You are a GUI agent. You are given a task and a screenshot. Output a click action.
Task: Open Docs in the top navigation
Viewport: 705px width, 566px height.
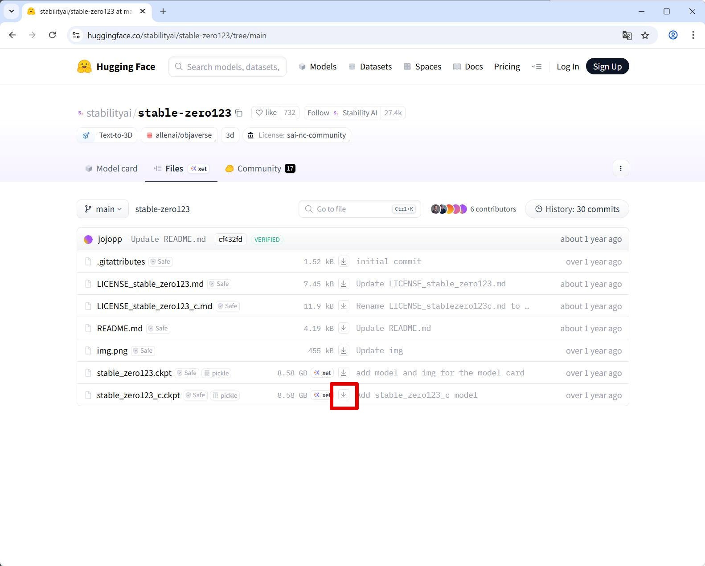468,66
